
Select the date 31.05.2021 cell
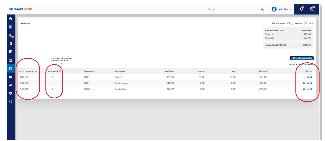click(x=24, y=89)
